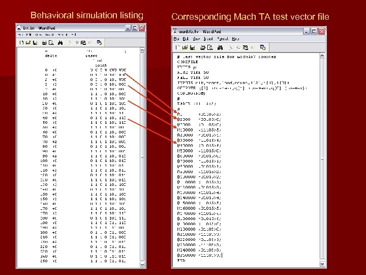Open Insert menu in left list WordPad window
The image size is (366, 275).
pos(49,35)
